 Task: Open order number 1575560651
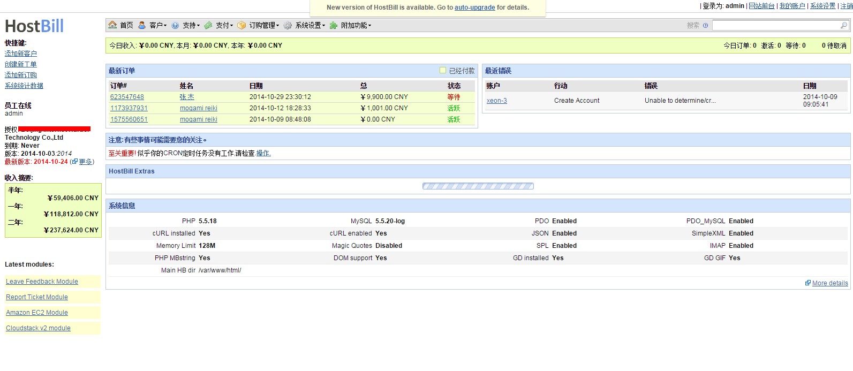(x=129, y=119)
